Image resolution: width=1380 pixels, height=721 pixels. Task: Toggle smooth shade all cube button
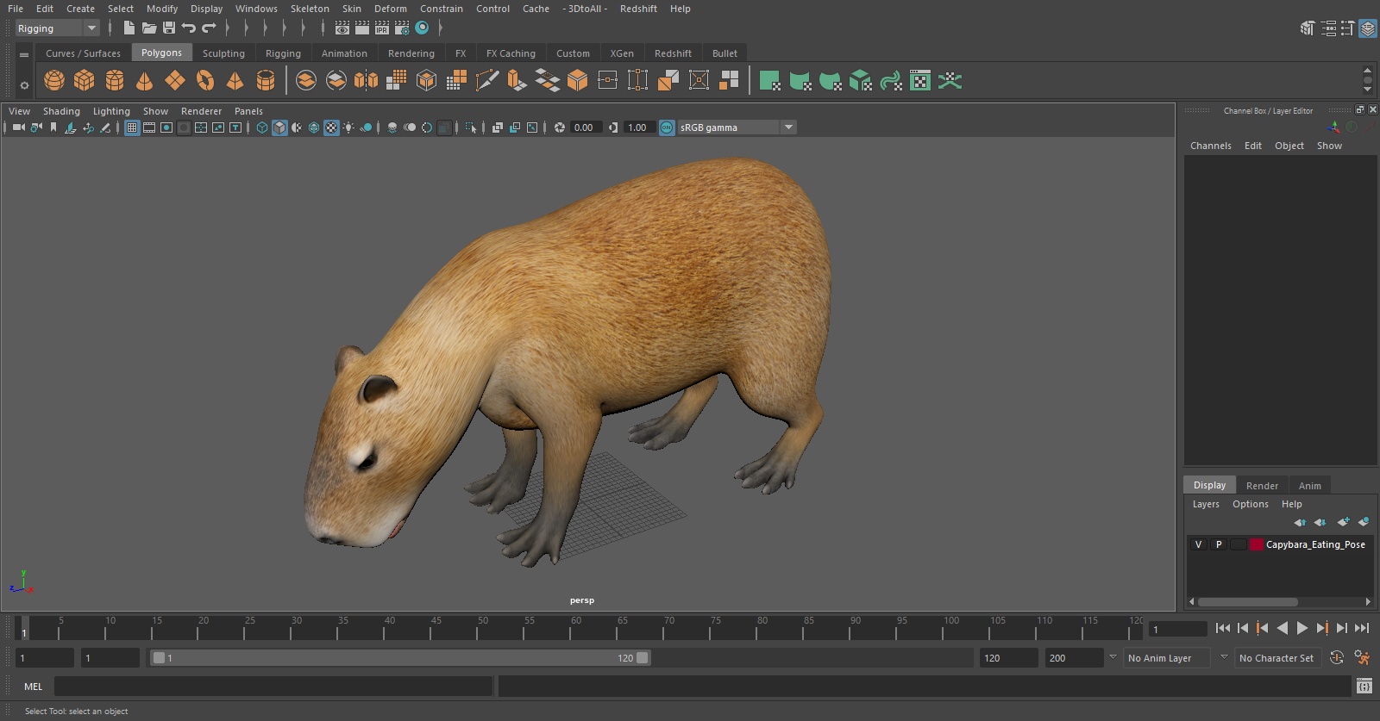pyautogui.click(x=279, y=127)
